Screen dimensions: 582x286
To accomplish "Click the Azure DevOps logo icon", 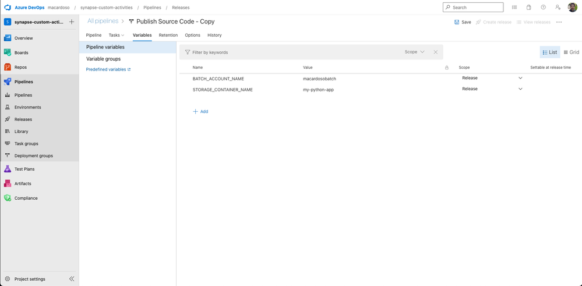I will point(8,8).
